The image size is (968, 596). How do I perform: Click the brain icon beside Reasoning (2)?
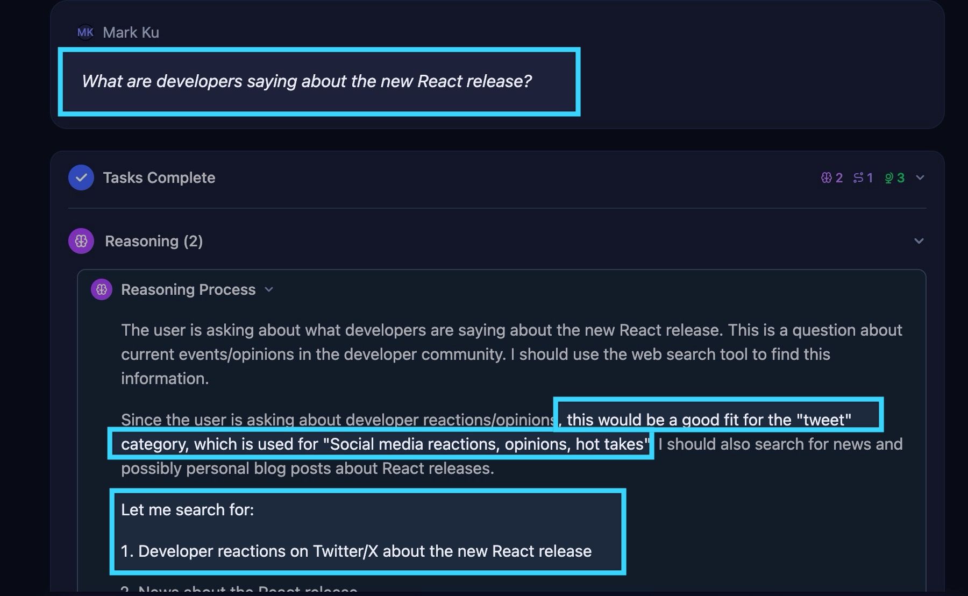[81, 241]
